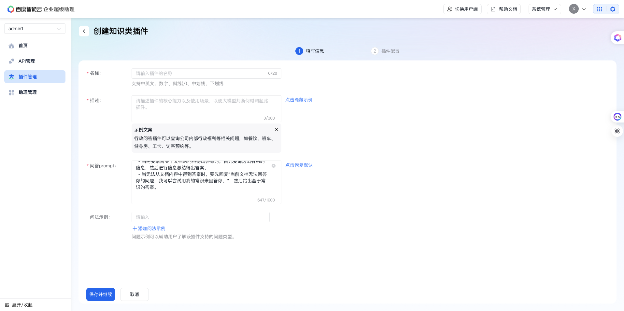This screenshot has width=624, height=311.
Task: Open the floating assistant hexagon widget
Action: 617,38
